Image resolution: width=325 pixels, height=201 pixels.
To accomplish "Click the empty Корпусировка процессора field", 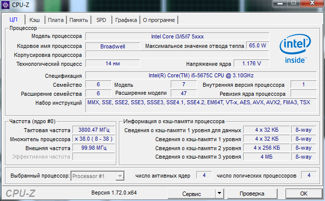I will (x=177, y=55).
